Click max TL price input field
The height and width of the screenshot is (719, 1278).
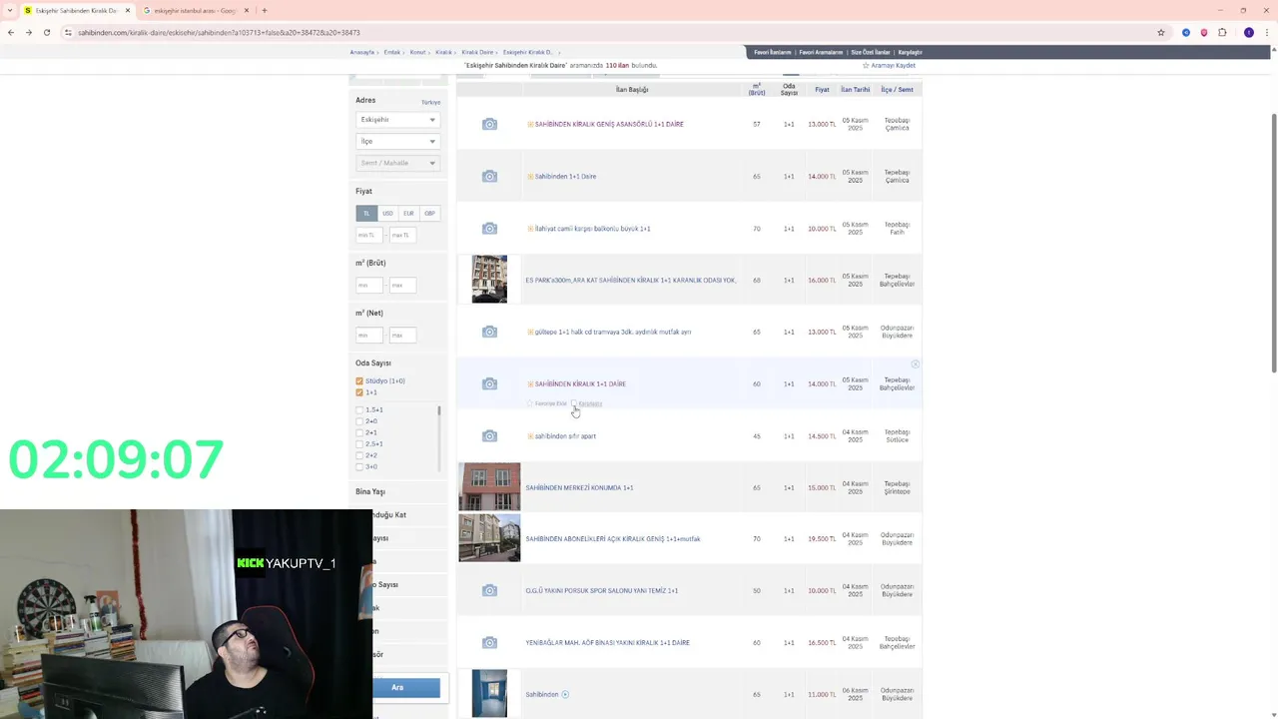click(401, 235)
